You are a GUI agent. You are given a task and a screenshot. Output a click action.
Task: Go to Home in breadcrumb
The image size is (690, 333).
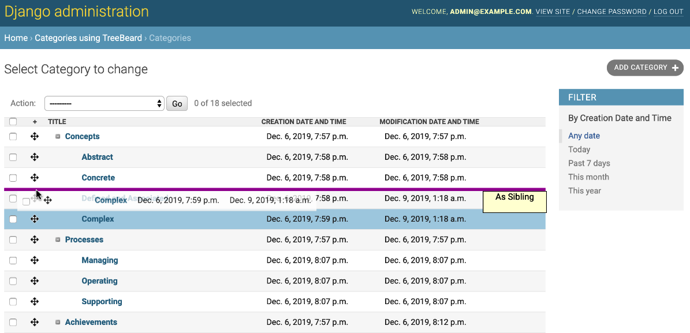(x=16, y=38)
